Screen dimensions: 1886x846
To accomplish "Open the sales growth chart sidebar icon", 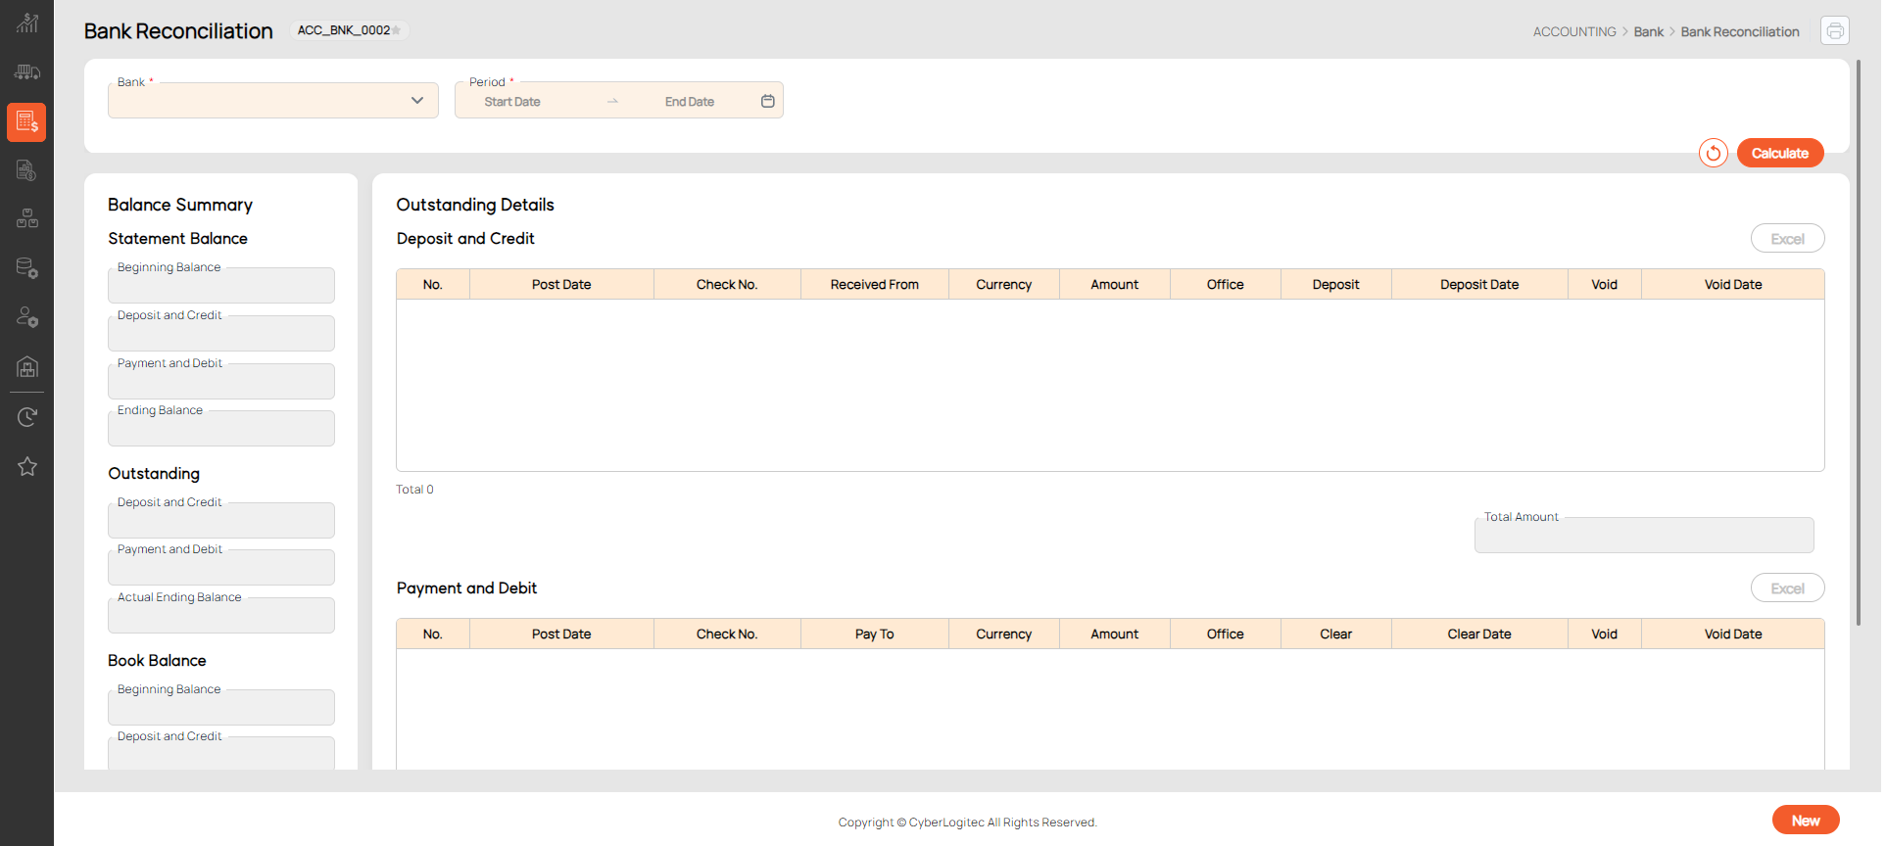I will 26,23.
